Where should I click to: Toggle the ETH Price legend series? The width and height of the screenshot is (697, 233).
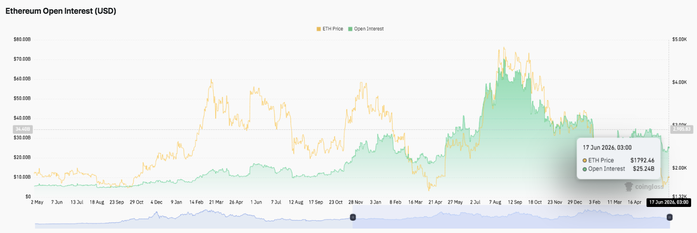pos(330,29)
